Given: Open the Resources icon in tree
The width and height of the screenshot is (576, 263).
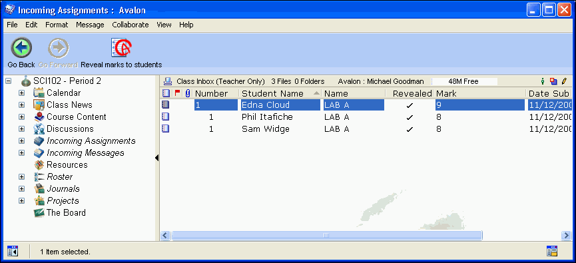Looking at the screenshot, I should click(x=39, y=165).
